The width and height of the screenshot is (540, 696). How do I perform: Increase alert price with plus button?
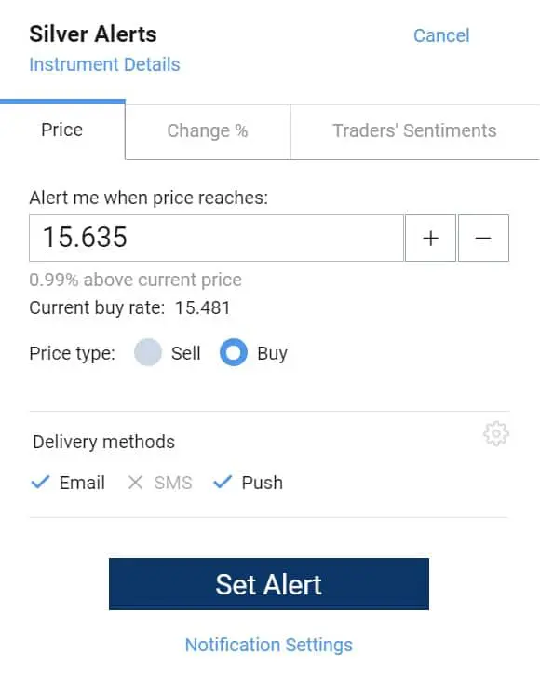click(430, 239)
